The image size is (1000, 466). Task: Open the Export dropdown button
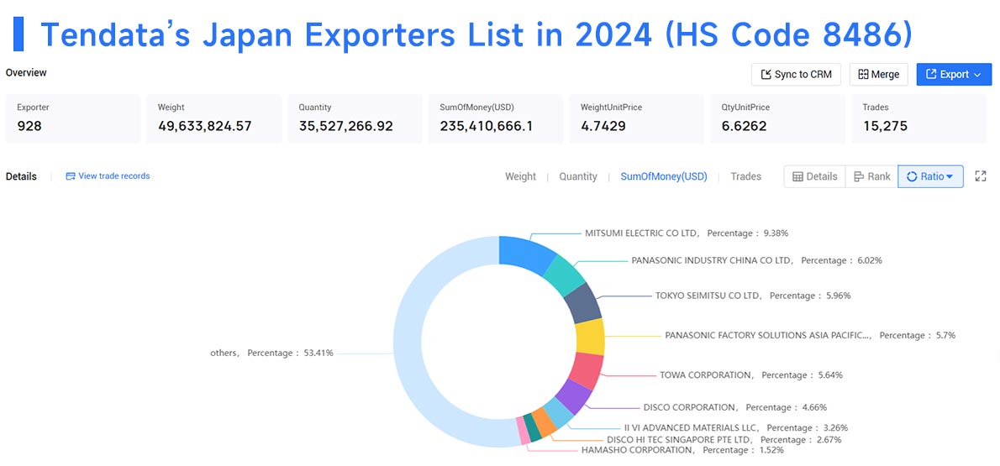pyautogui.click(x=954, y=75)
